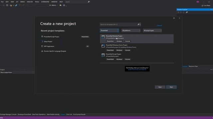The height and width of the screenshot is (119, 213).
Task: Click the Solution Explorer panel title
Action: [182, 10]
